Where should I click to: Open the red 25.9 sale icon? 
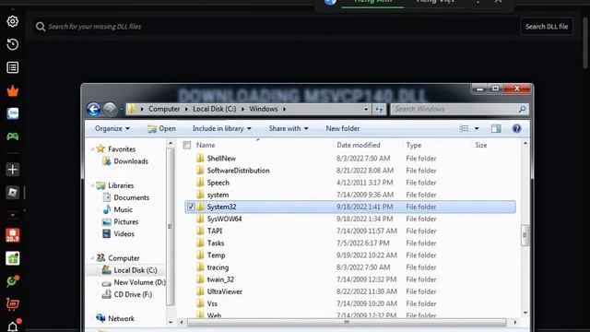12,236
